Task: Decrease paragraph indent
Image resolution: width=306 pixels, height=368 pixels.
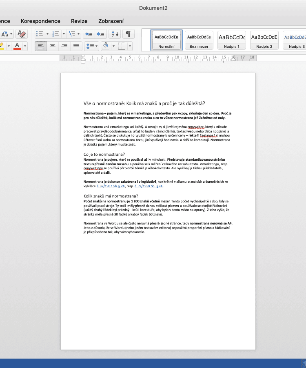Action: (89, 34)
